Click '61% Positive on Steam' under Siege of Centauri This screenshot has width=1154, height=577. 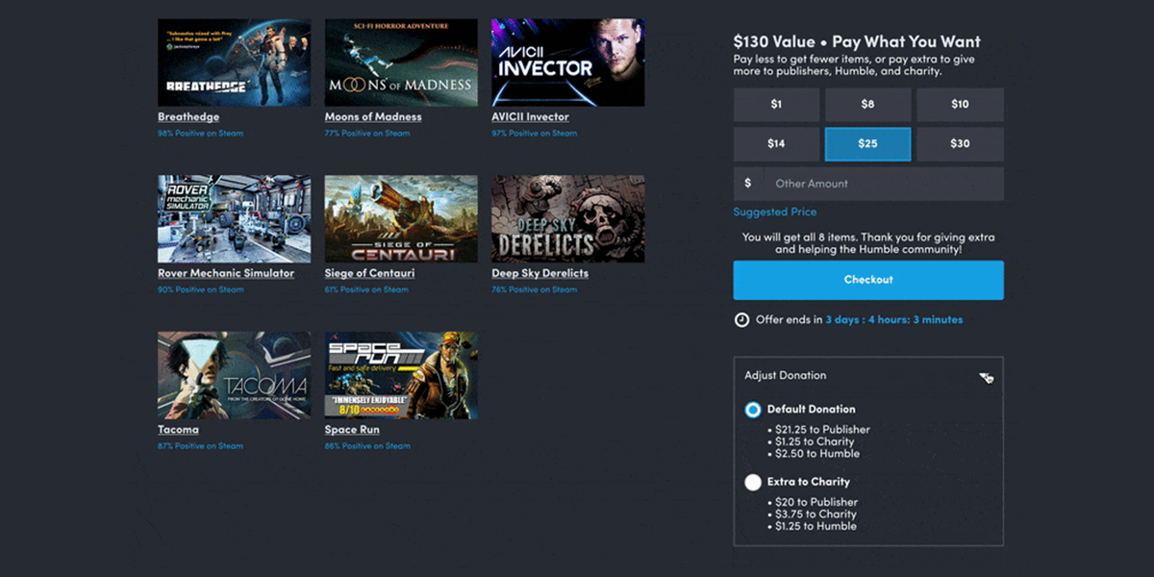pyautogui.click(x=367, y=289)
